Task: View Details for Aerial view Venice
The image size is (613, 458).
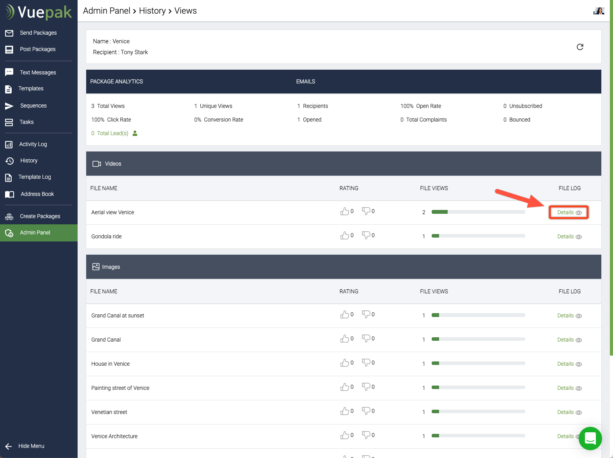Action: pyautogui.click(x=569, y=213)
